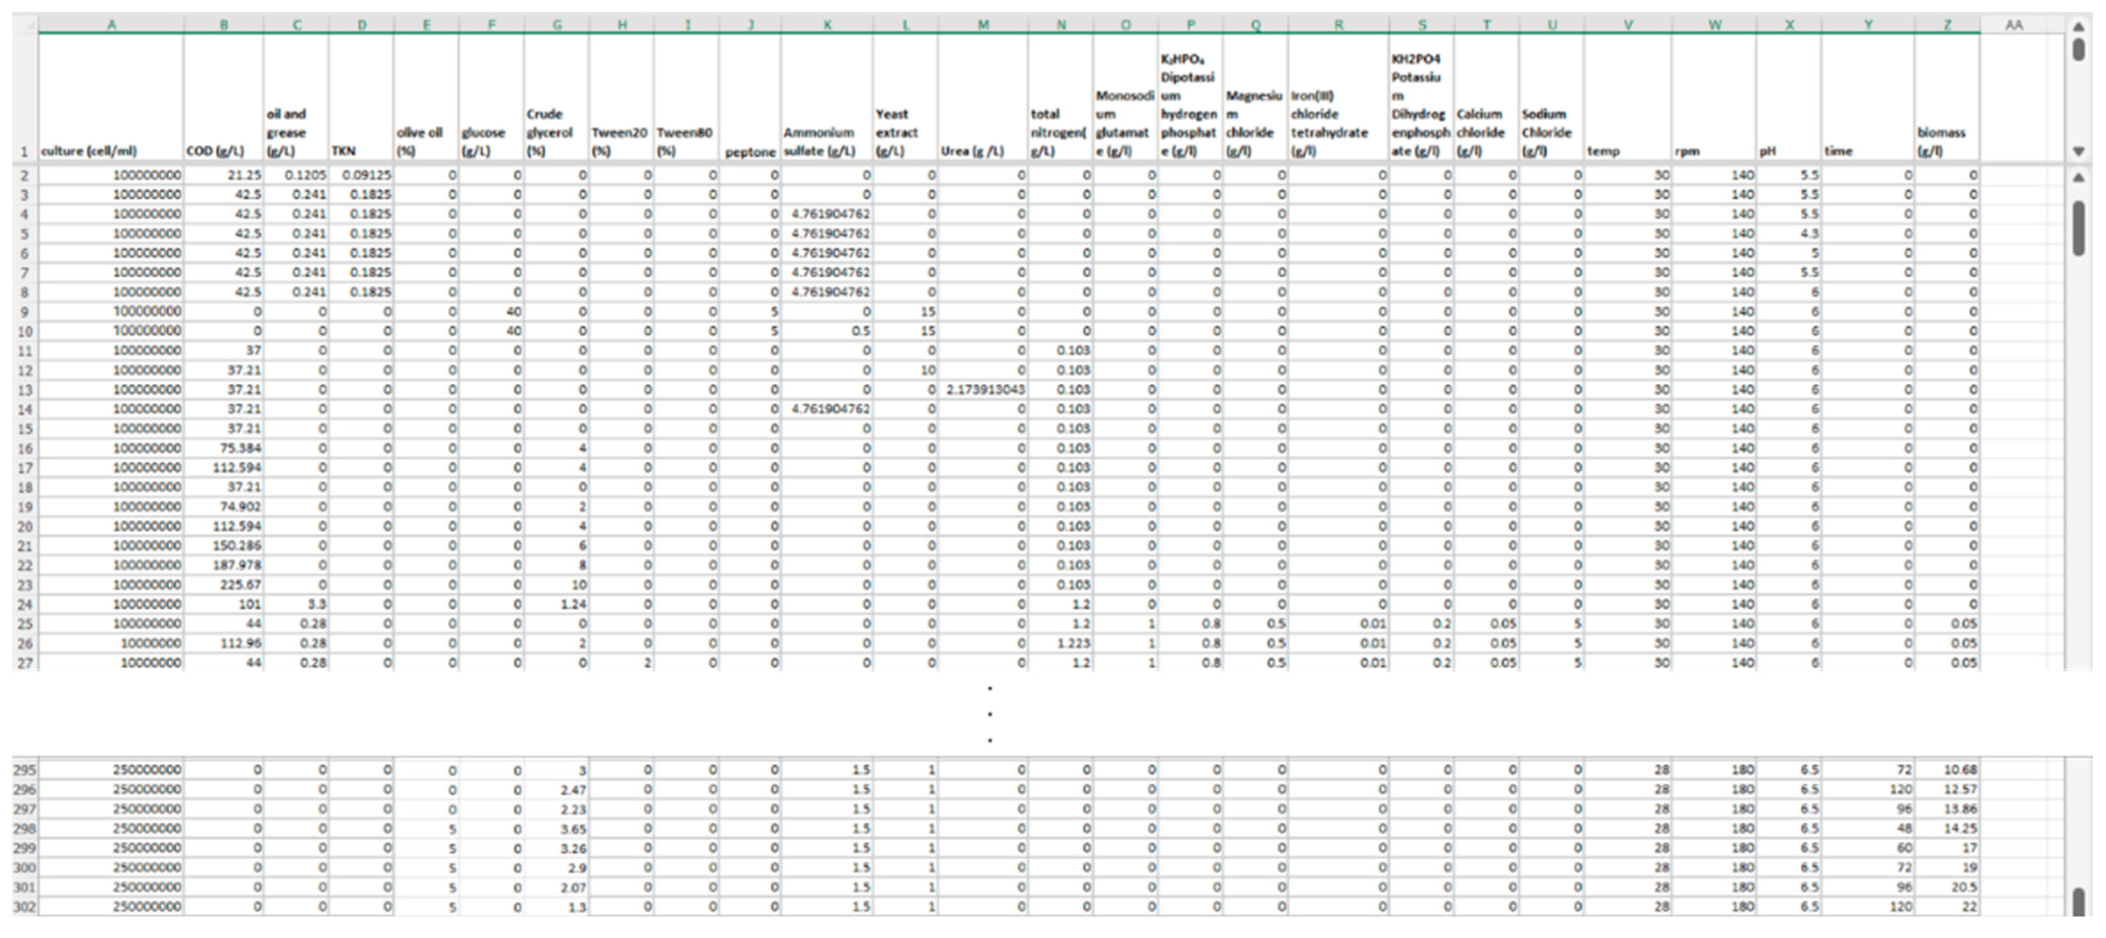
Task: Select row 302 header
Action: tap(24, 907)
